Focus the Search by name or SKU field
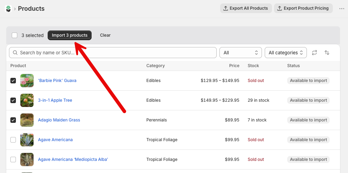 (x=113, y=53)
